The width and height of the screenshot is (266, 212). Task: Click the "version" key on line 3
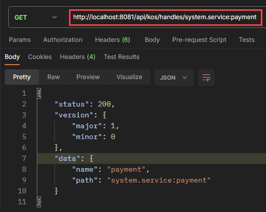(74, 115)
